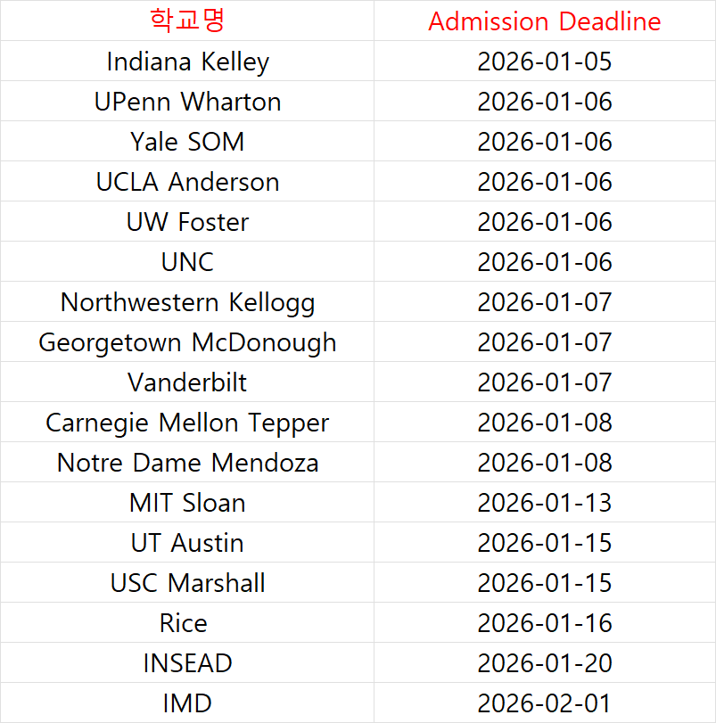The image size is (716, 723).
Task: Click the Notre Dame Mendoza cell
Action: point(187,462)
